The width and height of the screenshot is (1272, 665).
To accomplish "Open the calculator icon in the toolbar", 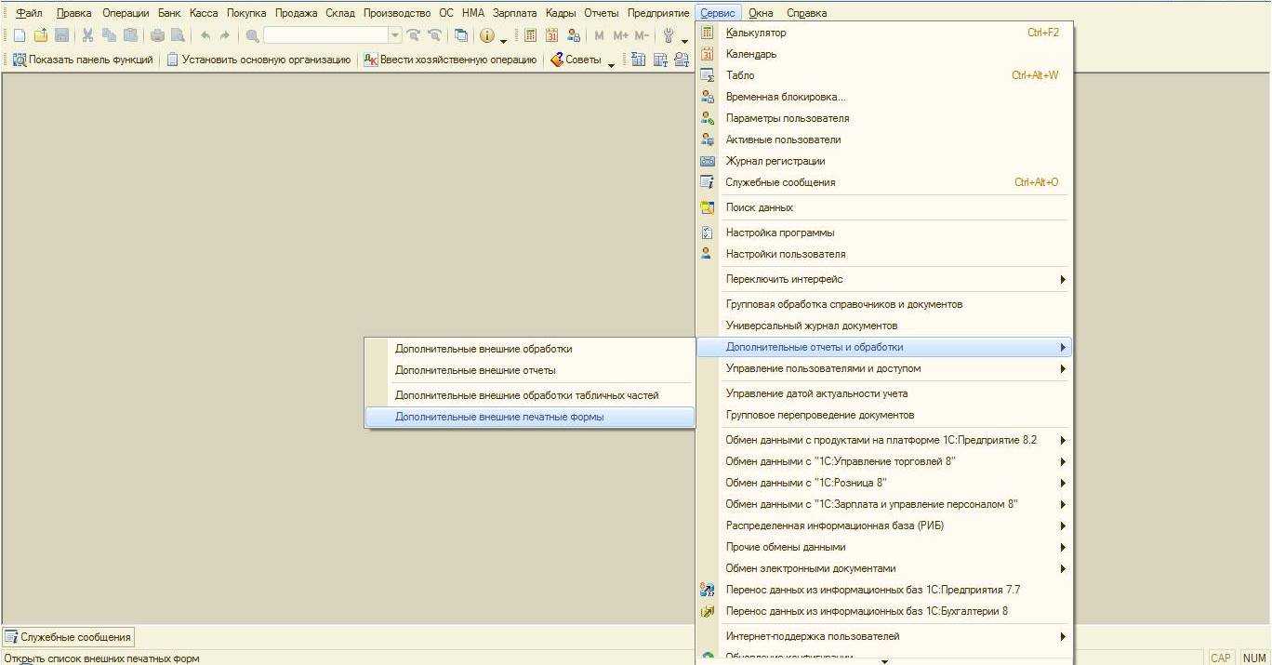I will [530, 35].
